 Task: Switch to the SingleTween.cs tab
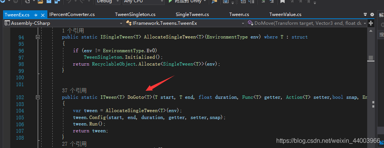pos(192,14)
